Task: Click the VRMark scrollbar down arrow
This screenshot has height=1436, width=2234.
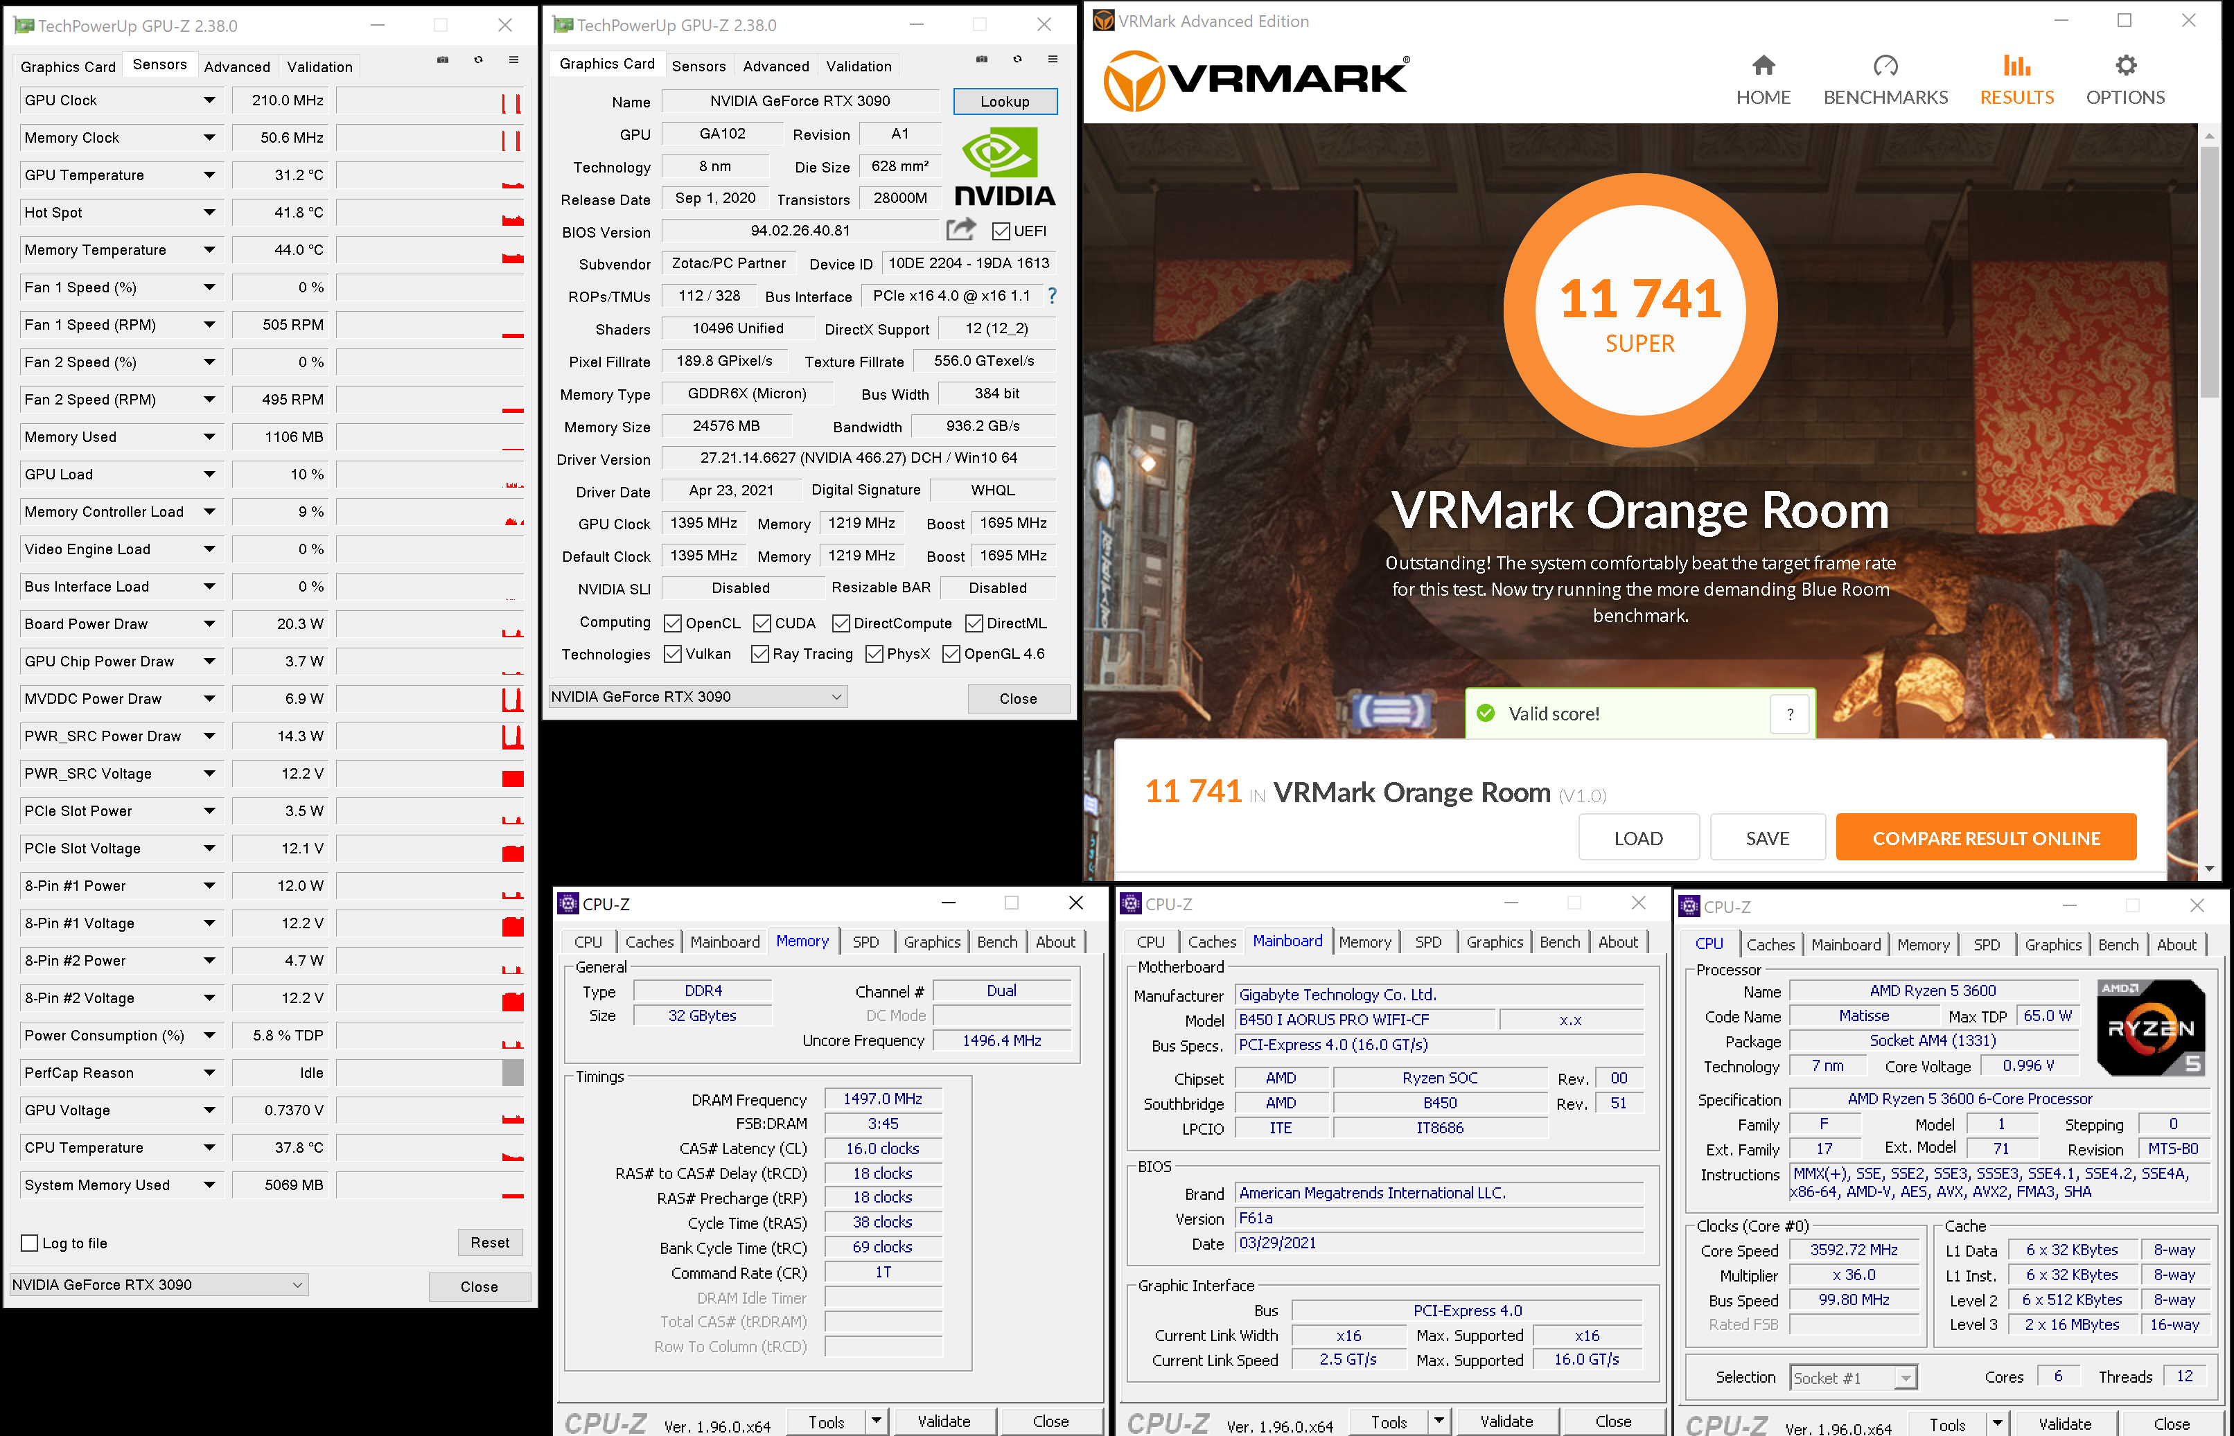Action: pyautogui.click(x=2209, y=868)
